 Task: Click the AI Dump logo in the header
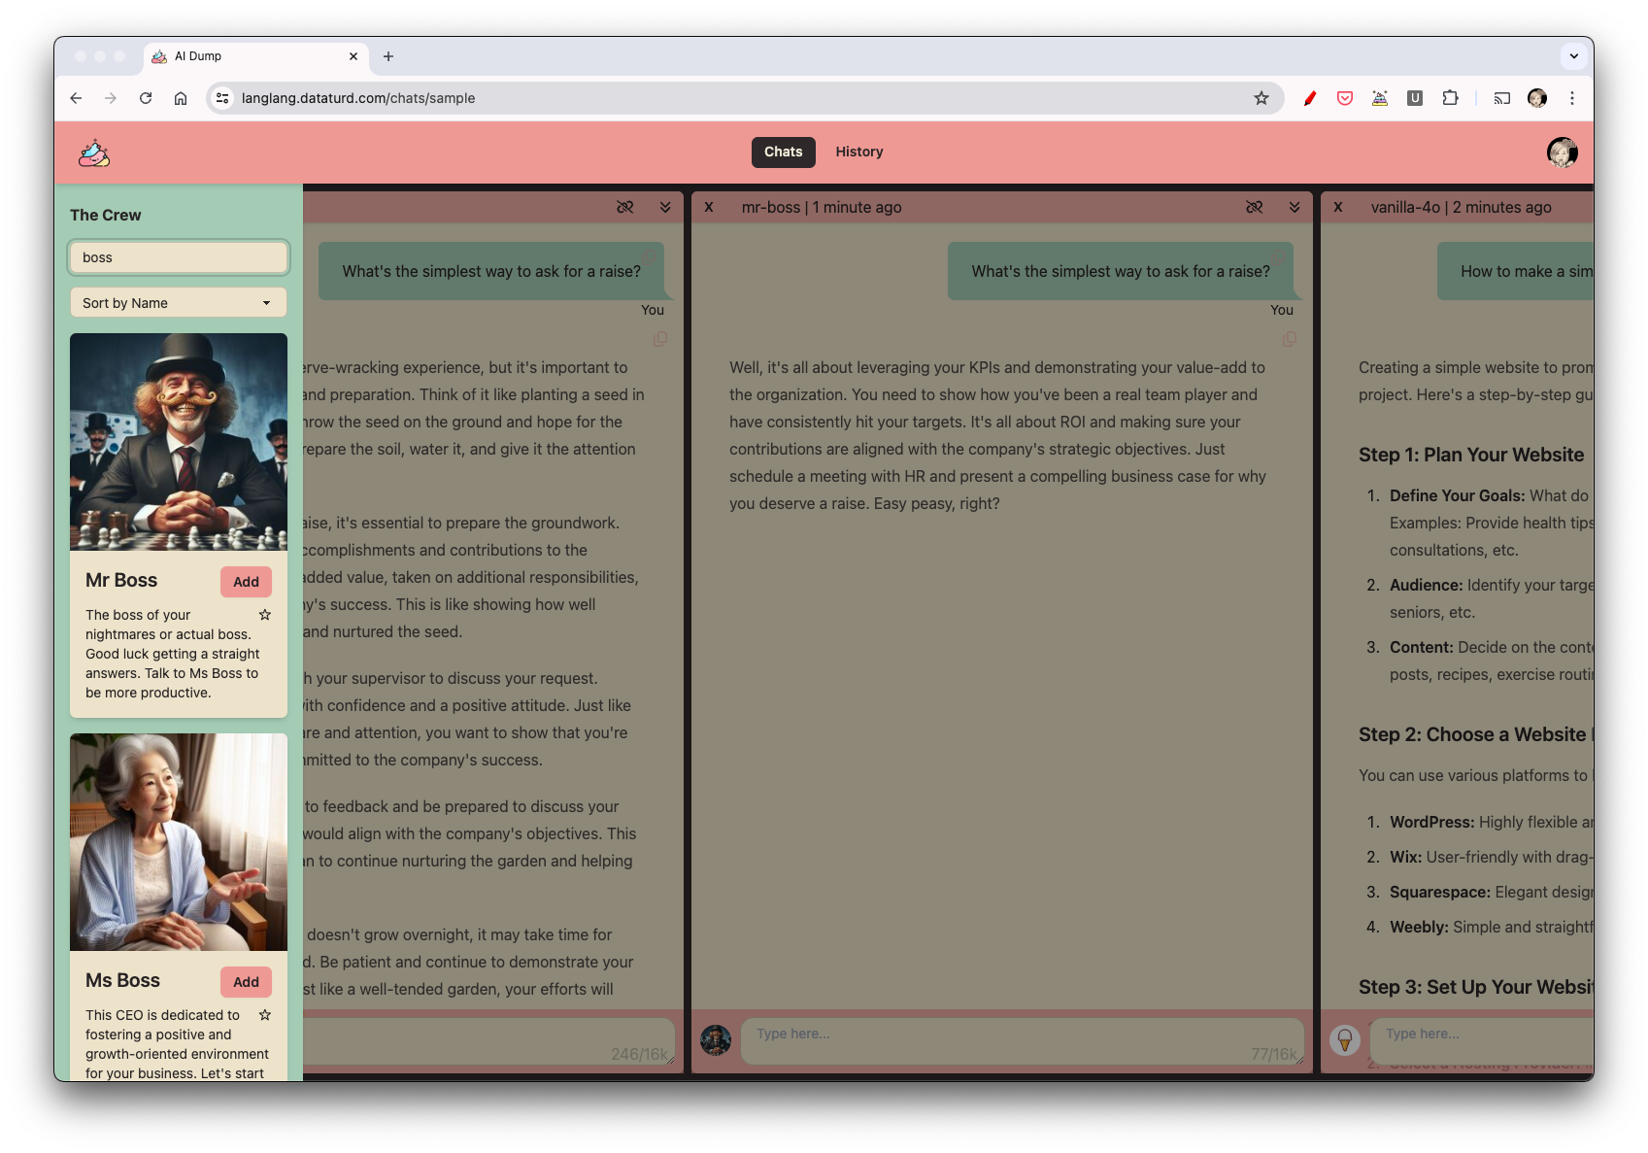[92, 153]
